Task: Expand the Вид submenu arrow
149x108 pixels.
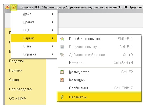Action: [52, 30]
